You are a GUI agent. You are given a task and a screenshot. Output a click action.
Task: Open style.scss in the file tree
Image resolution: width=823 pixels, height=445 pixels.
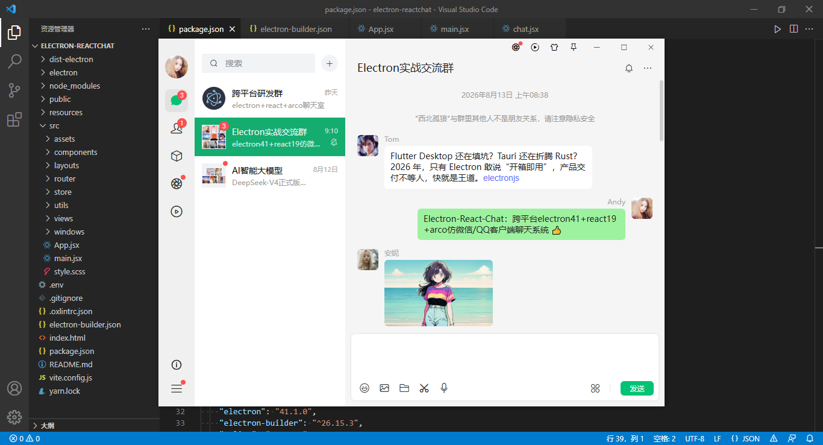(94, 271)
